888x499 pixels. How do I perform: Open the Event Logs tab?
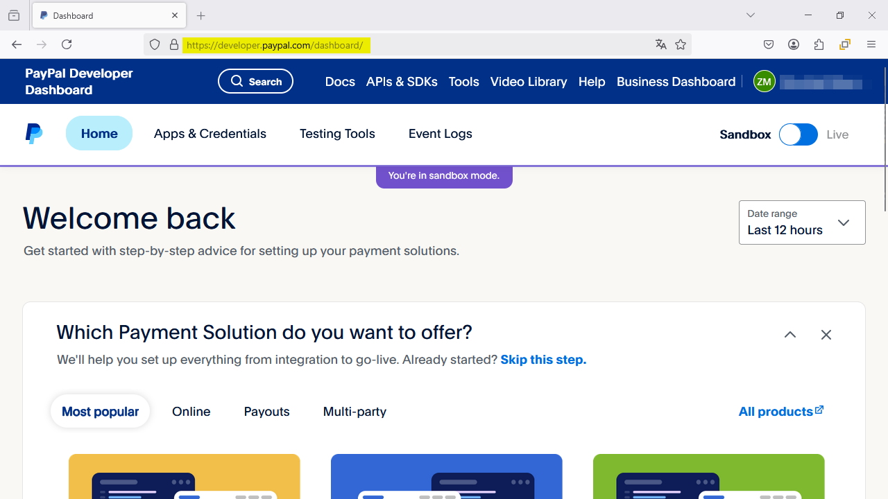pyautogui.click(x=441, y=134)
